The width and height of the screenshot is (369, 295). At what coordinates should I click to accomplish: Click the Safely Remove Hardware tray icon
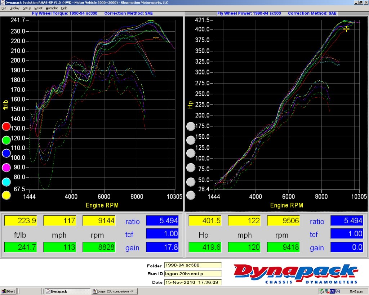tap(321, 291)
